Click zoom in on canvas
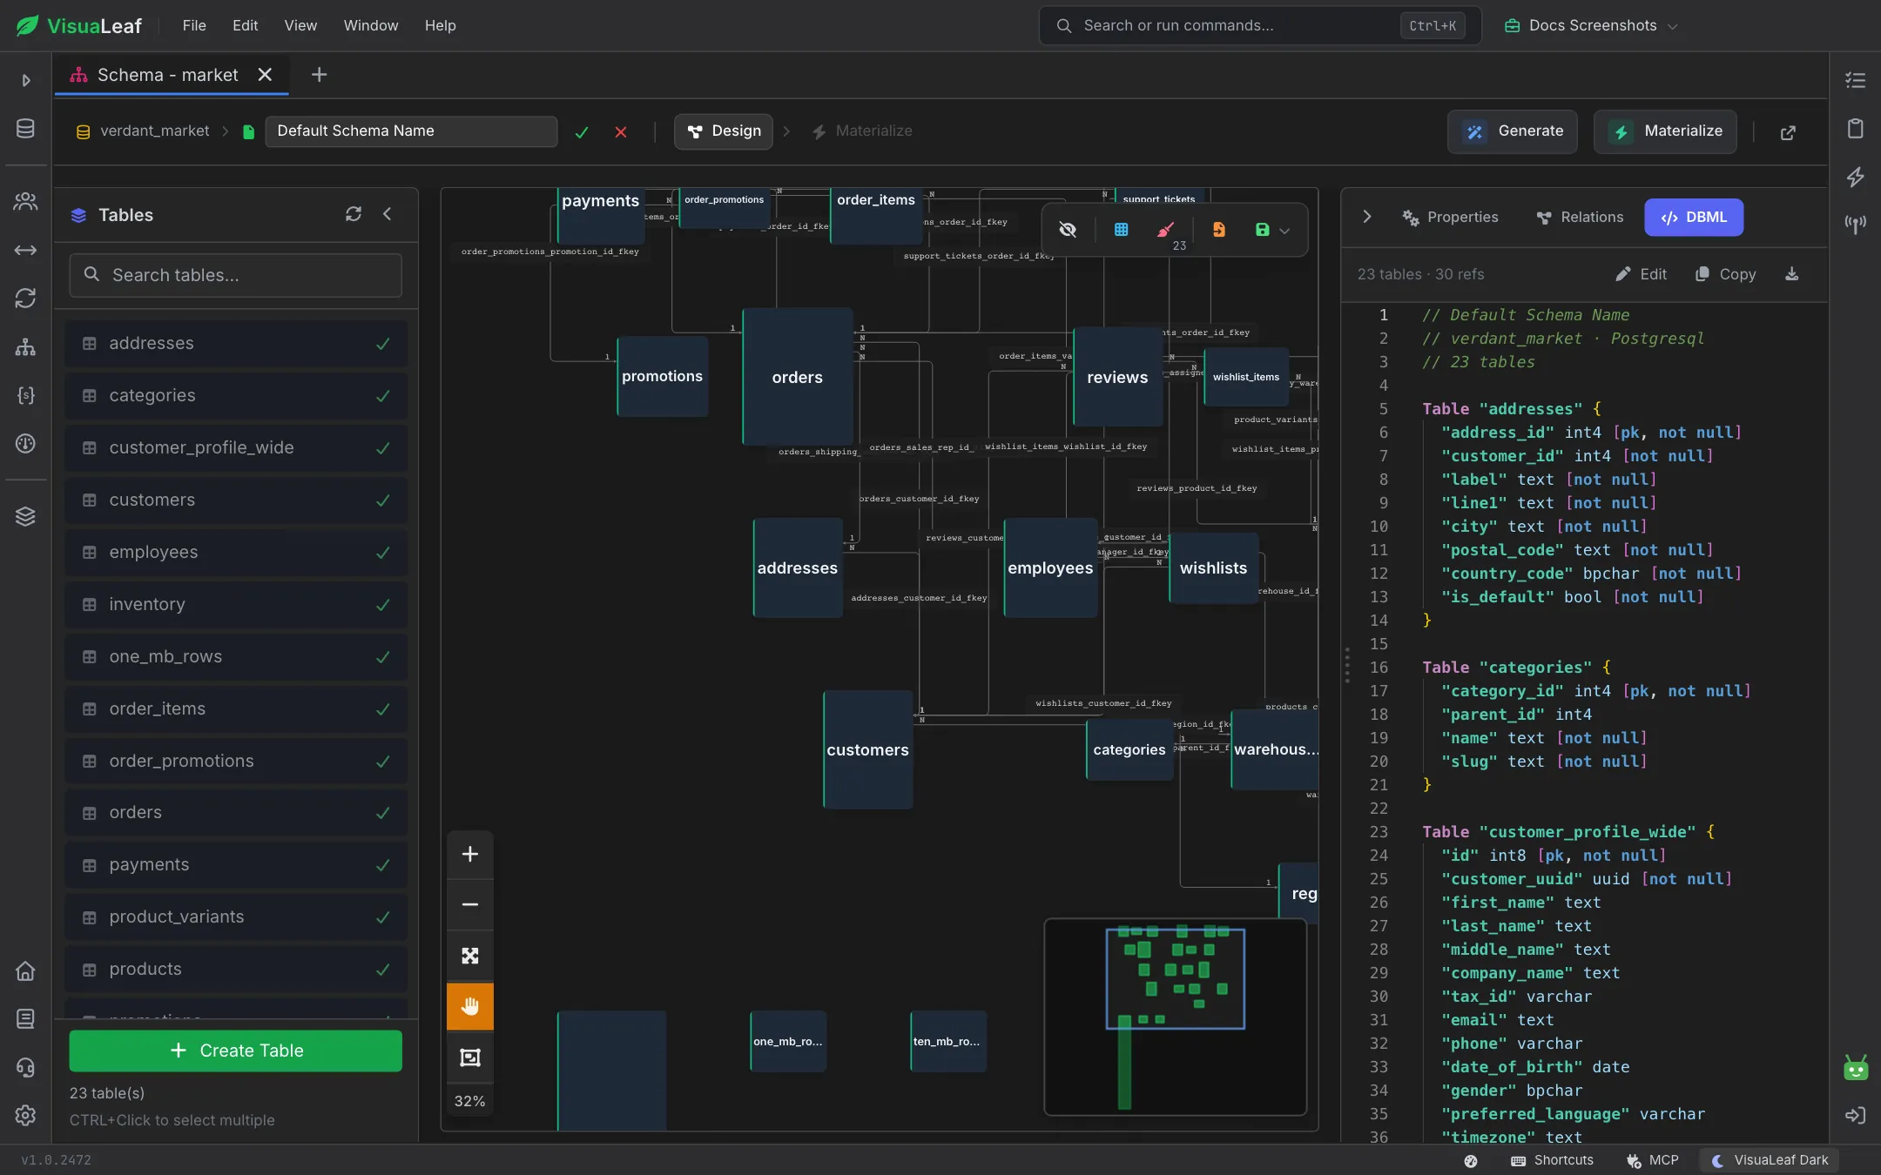1881x1175 pixels. 470,855
